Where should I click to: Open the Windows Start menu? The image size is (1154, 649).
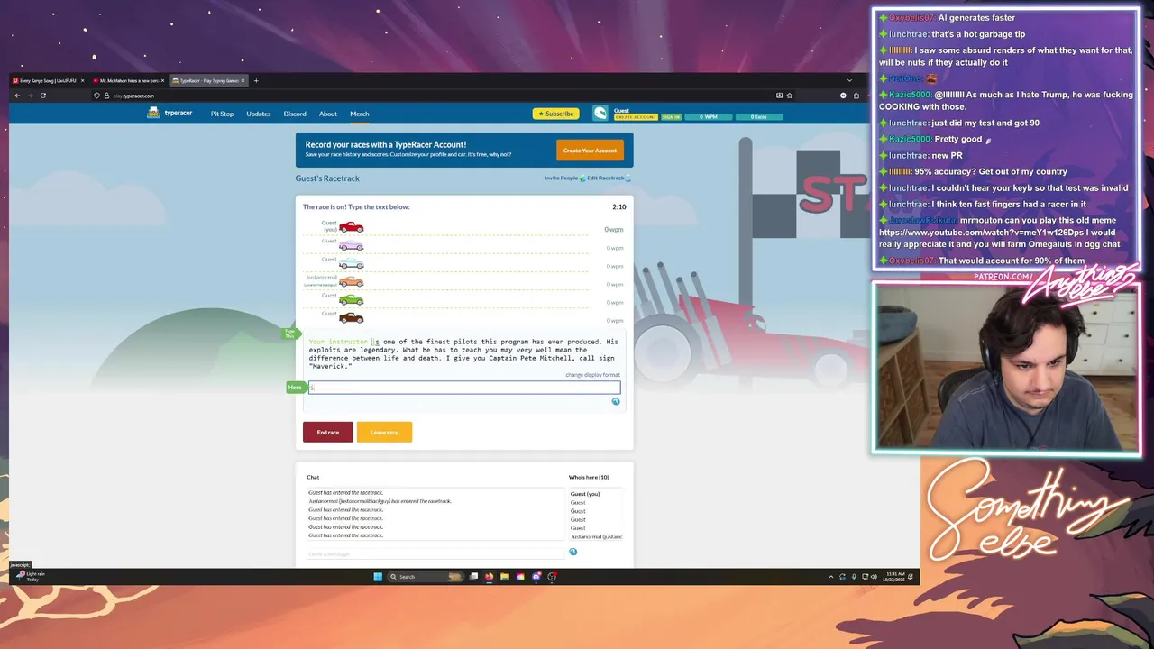[378, 577]
